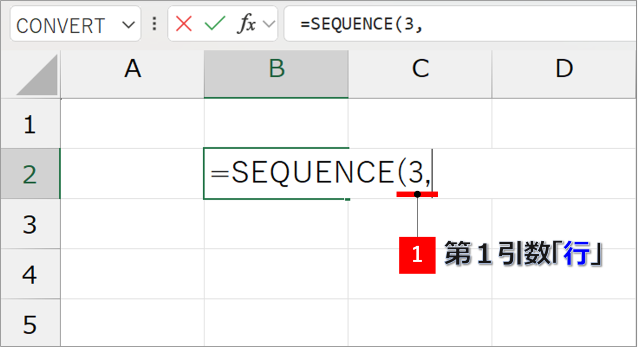Click the red number 1 callout badge
643x347 pixels.
tap(417, 255)
